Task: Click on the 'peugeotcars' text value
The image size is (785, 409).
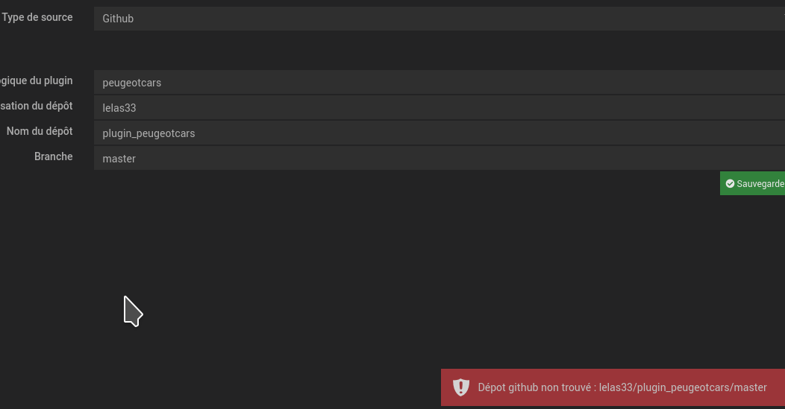Action: [132, 83]
